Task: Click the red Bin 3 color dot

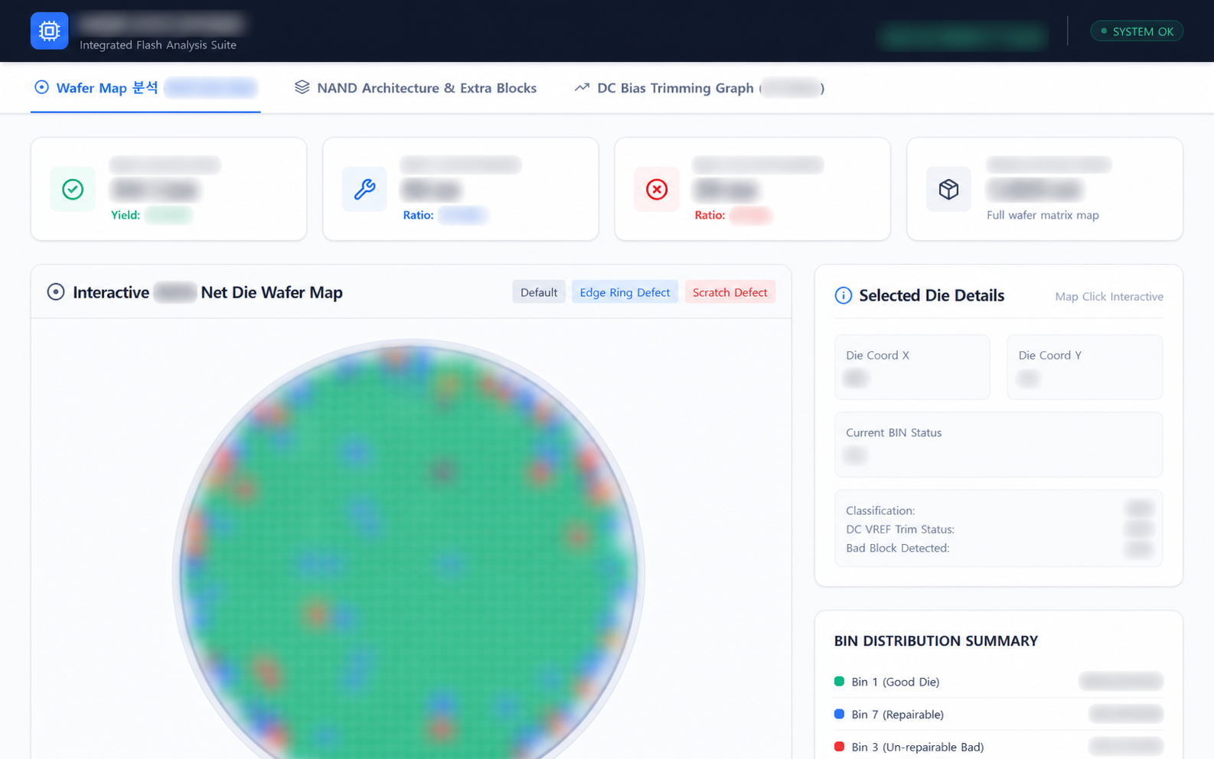Action: pyautogui.click(x=839, y=746)
